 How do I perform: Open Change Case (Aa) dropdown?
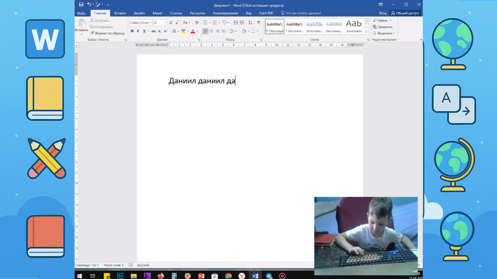pos(186,23)
